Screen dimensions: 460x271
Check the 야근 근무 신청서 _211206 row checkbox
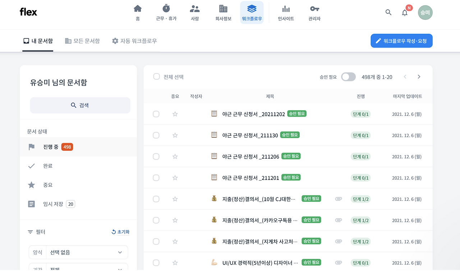coord(156,157)
